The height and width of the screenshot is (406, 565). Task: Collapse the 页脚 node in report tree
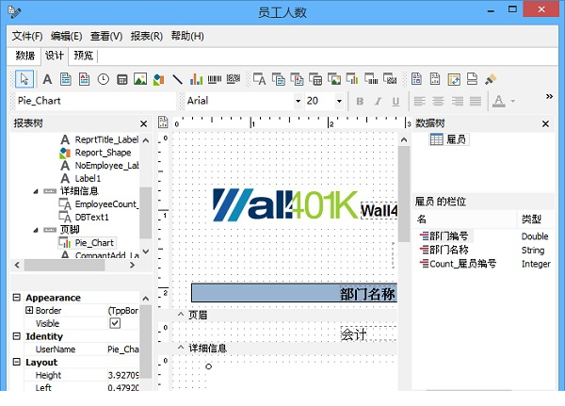(36, 230)
